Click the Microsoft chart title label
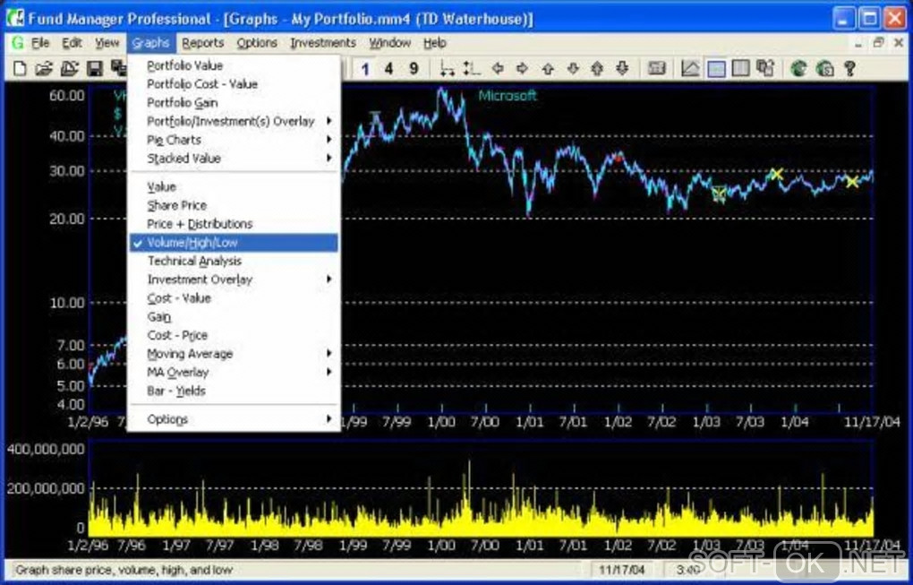The height and width of the screenshot is (585, 913). [x=508, y=96]
